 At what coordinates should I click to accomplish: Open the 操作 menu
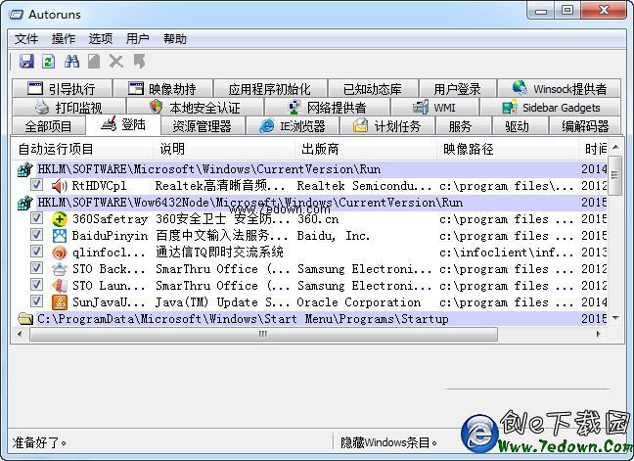coord(64,39)
